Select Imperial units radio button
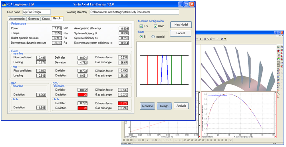The width and height of the screenshot is (286, 147). [153, 37]
